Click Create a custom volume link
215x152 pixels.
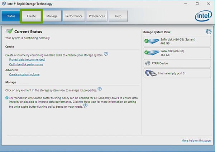(x=24, y=74)
